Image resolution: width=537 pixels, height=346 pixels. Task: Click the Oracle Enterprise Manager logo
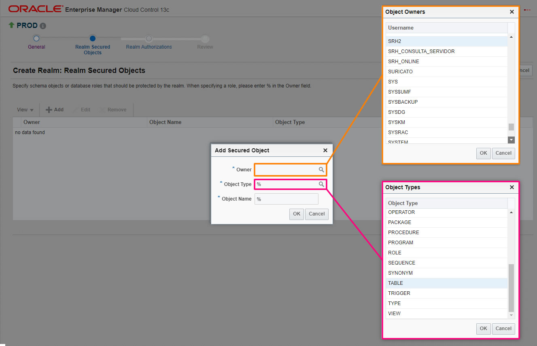pos(89,9)
